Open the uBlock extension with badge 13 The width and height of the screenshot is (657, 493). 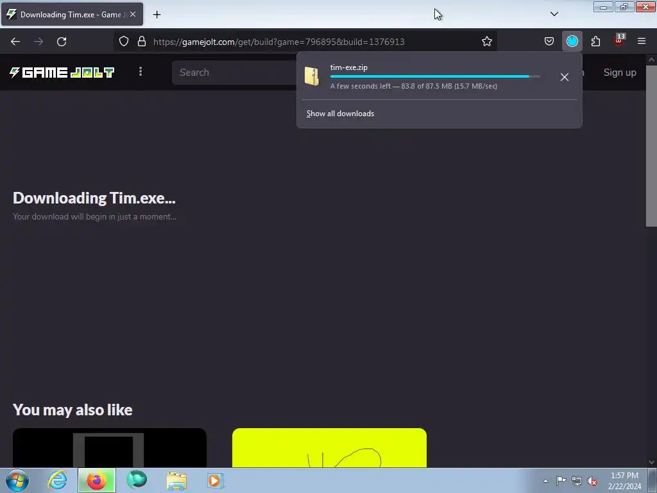619,40
